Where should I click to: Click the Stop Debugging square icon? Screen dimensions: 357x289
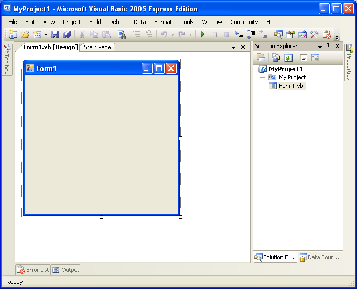tap(226, 34)
